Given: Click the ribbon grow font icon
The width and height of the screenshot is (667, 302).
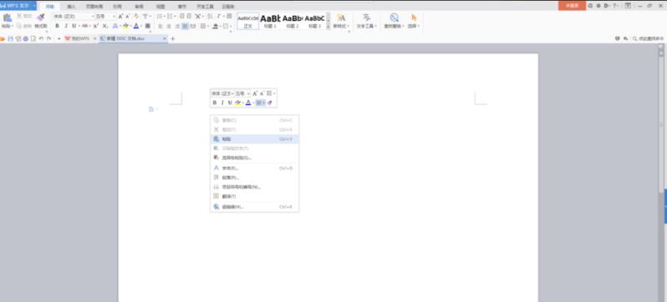Looking at the screenshot, I should coord(120,16).
